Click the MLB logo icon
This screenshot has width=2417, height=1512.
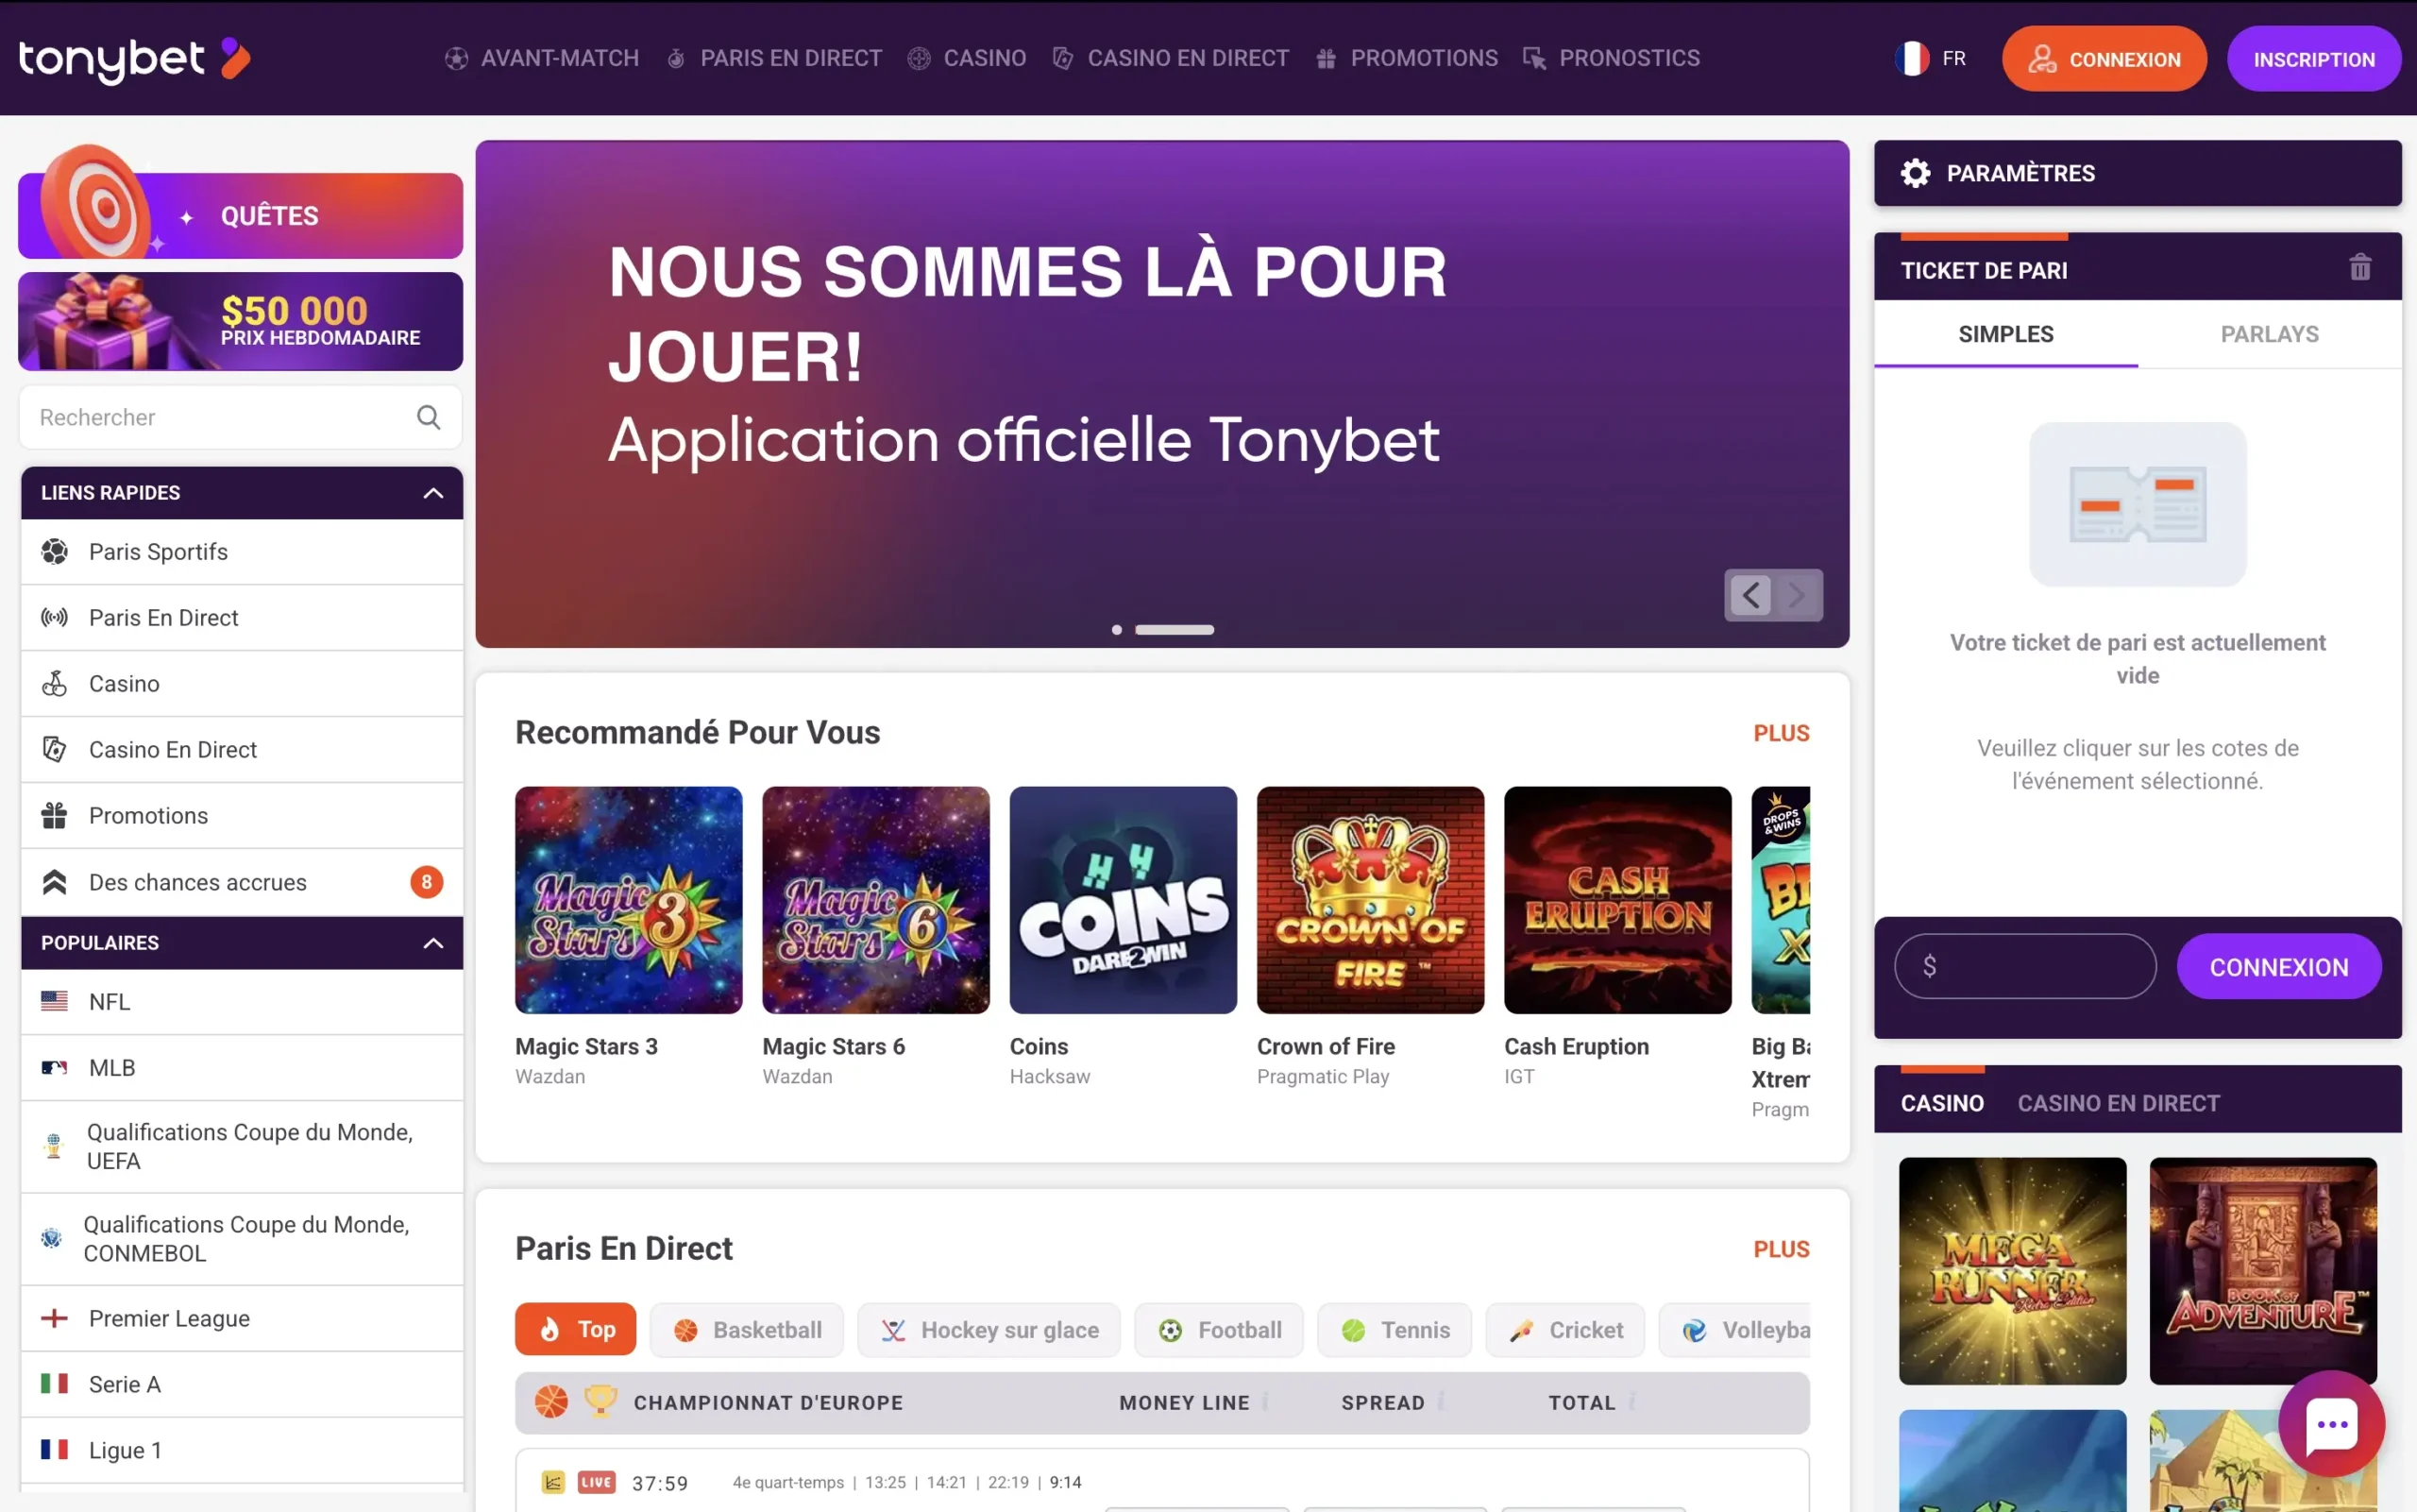click(x=54, y=1067)
